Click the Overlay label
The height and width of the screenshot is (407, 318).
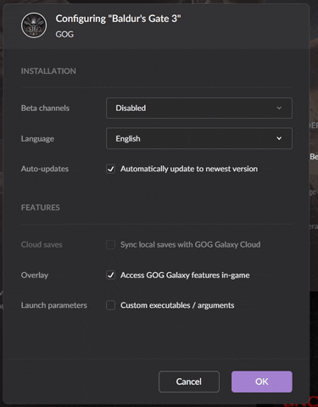point(35,275)
